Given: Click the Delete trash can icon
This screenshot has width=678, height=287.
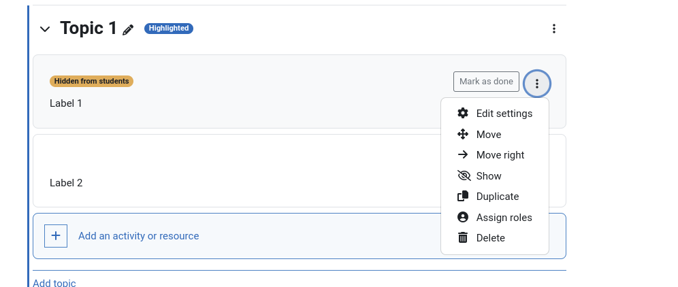Looking at the screenshot, I should [463, 238].
